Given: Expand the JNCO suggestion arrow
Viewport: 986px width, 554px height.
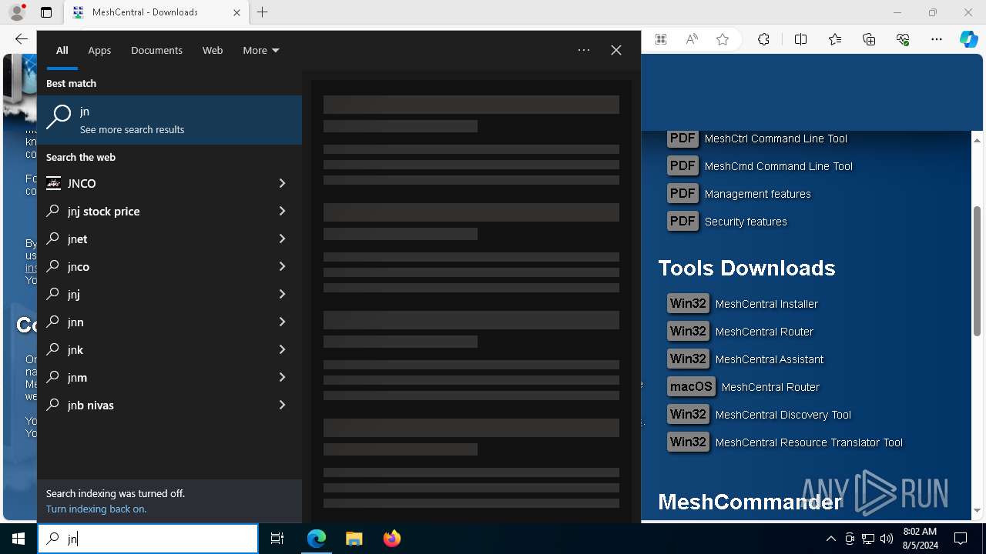Looking at the screenshot, I should click(282, 183).
